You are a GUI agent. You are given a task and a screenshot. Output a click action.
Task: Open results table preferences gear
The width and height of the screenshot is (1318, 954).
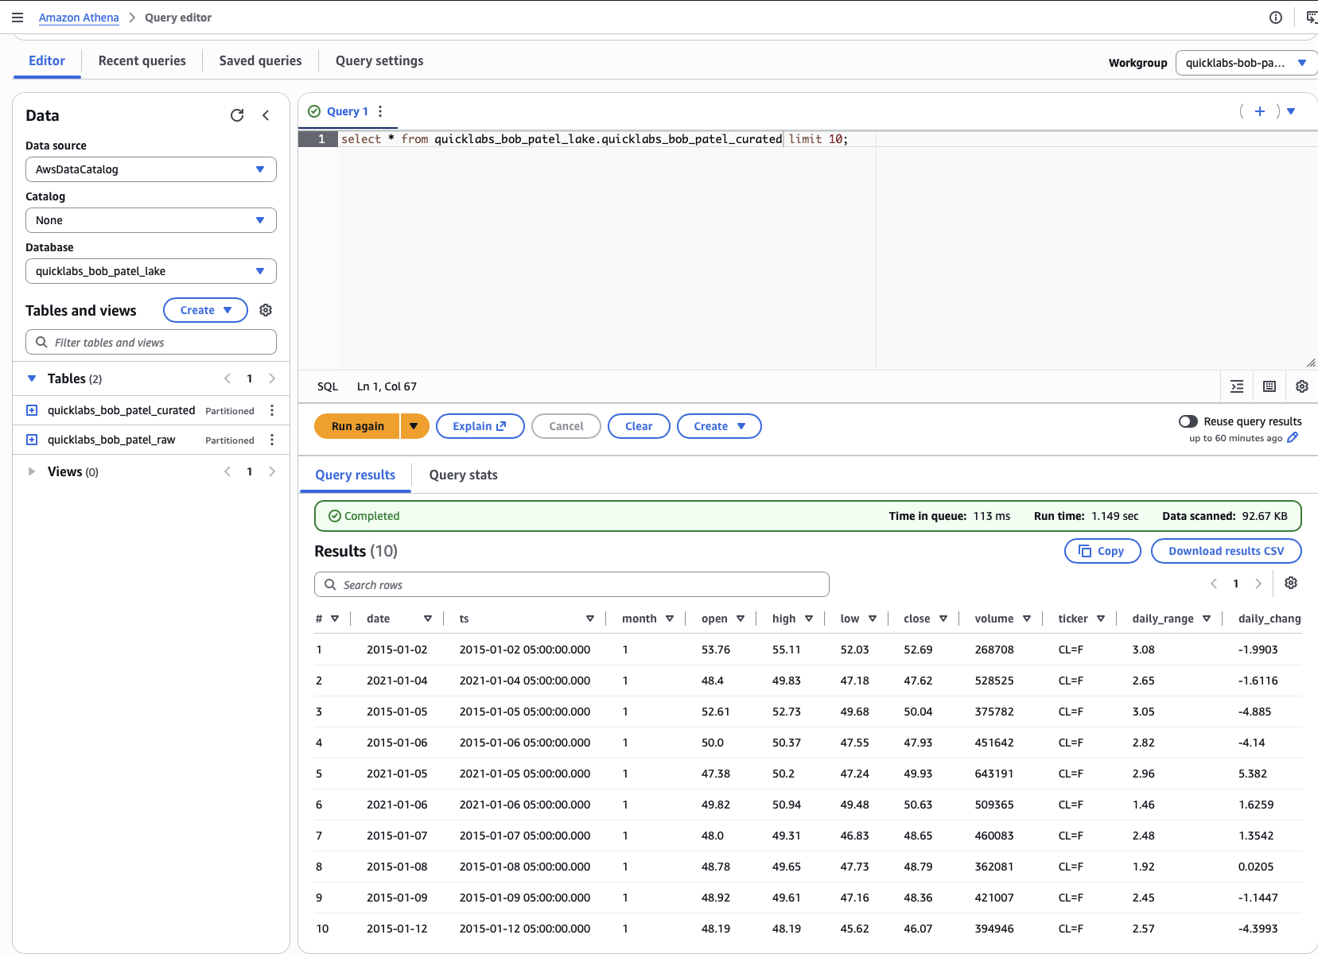(x=1291, y=583)
